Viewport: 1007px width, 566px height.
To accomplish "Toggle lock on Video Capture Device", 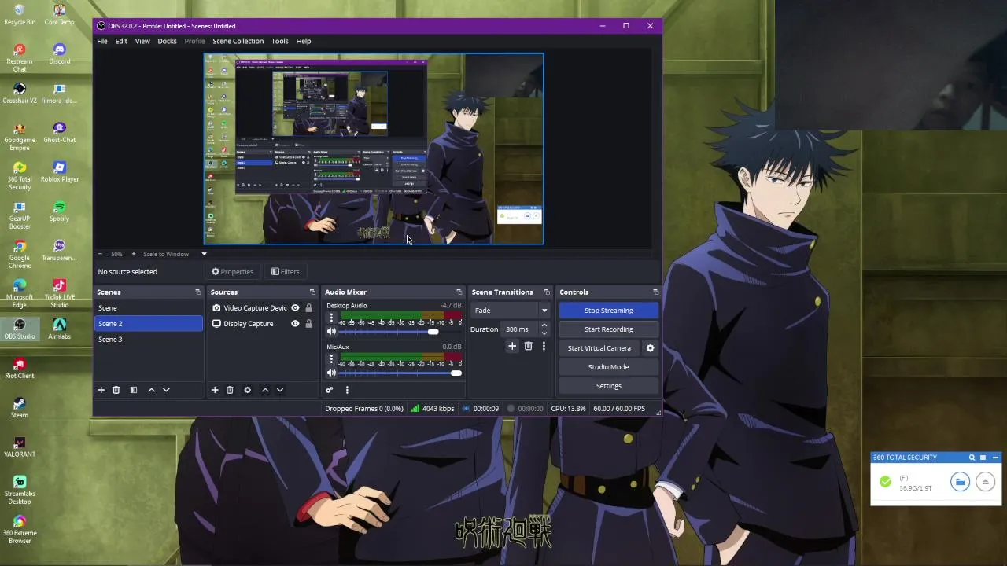I will click(308, 308).
